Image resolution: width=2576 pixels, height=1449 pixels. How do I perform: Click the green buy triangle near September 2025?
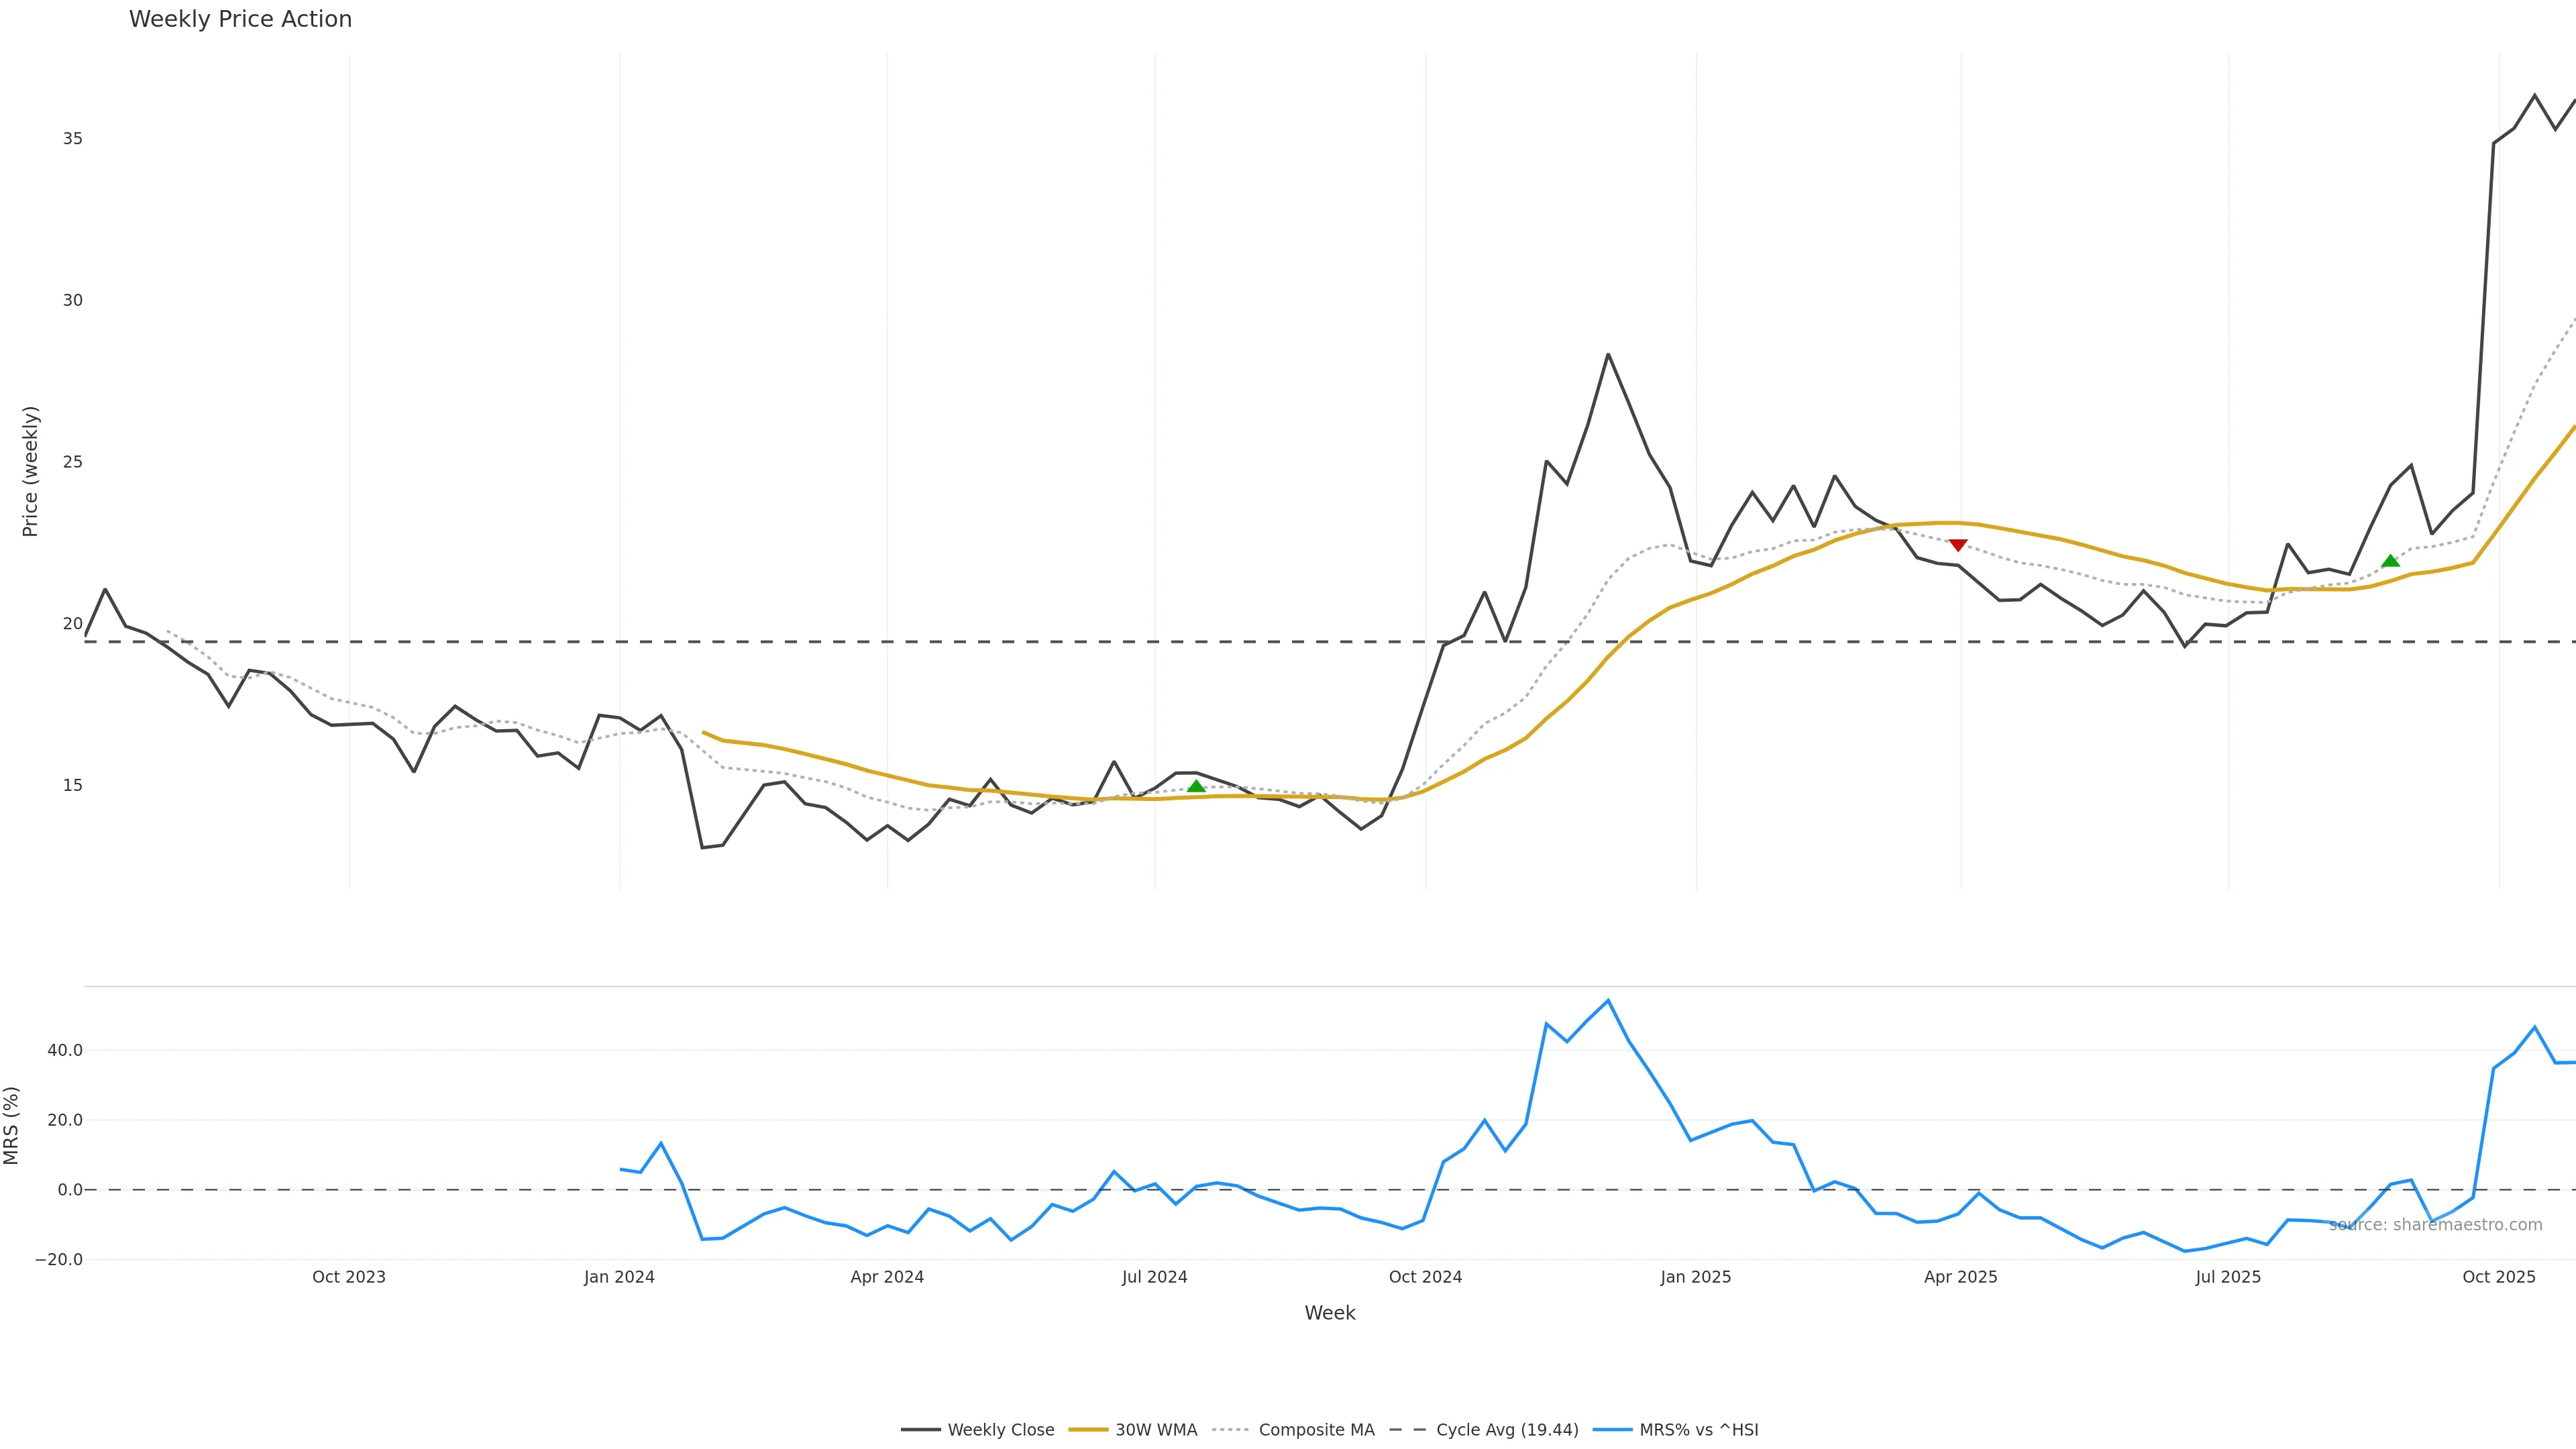coord(2390,561)
